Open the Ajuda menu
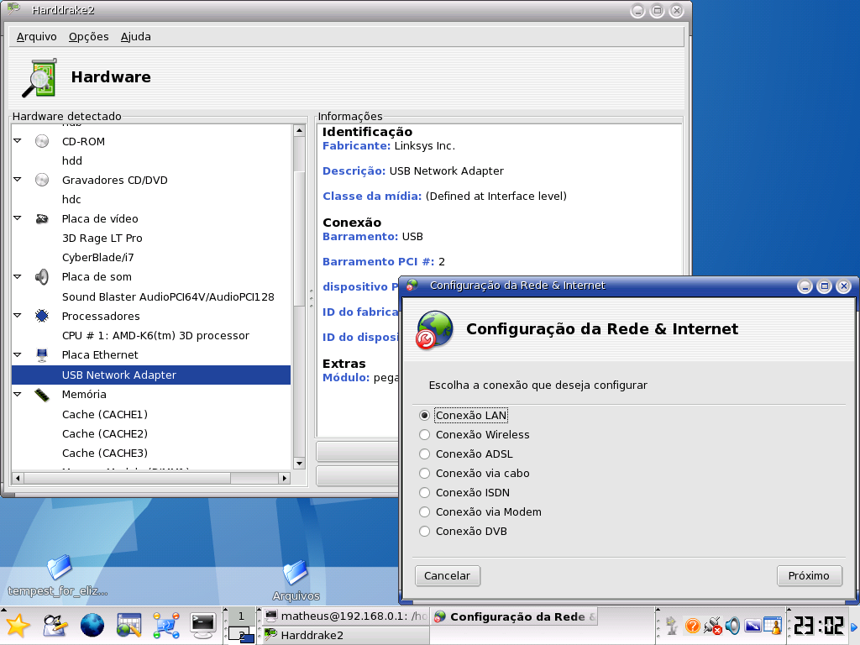This screenshot has width=860, height=645. pos(136,37)
